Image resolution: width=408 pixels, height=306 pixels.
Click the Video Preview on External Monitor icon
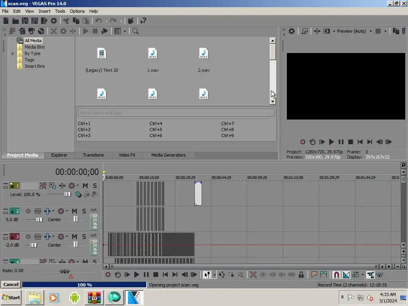tap(304, 31)
